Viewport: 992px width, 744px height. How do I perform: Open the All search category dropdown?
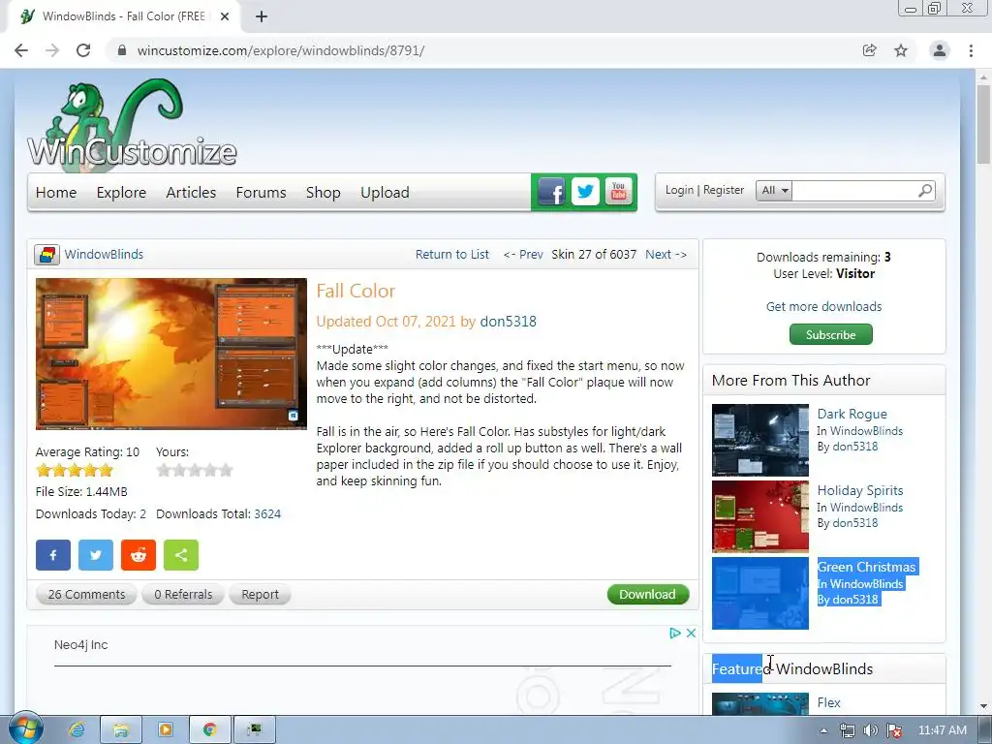(x=774, y=191)
